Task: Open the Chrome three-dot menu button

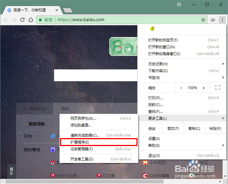Action: click(222, 20)
